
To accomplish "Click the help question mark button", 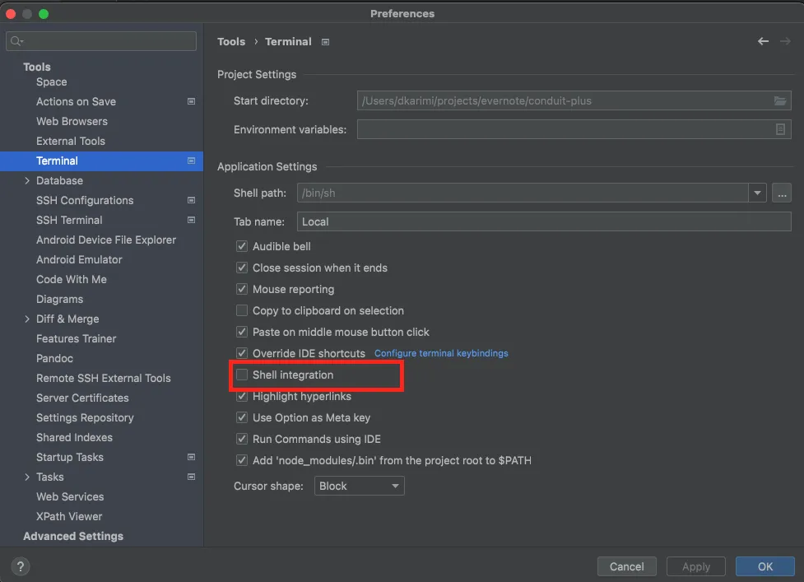I will tap(21, 566).
